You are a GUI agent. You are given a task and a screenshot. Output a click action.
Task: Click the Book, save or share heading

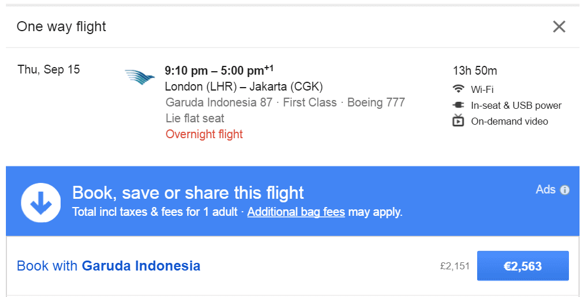click(x=188, y=193)
